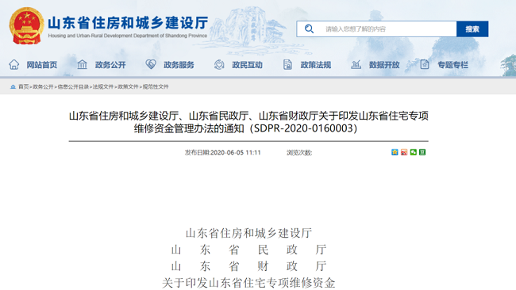Open the 政民互动 navigation item
This screenshot has width=516, height=290.
(x=247, y=65)
